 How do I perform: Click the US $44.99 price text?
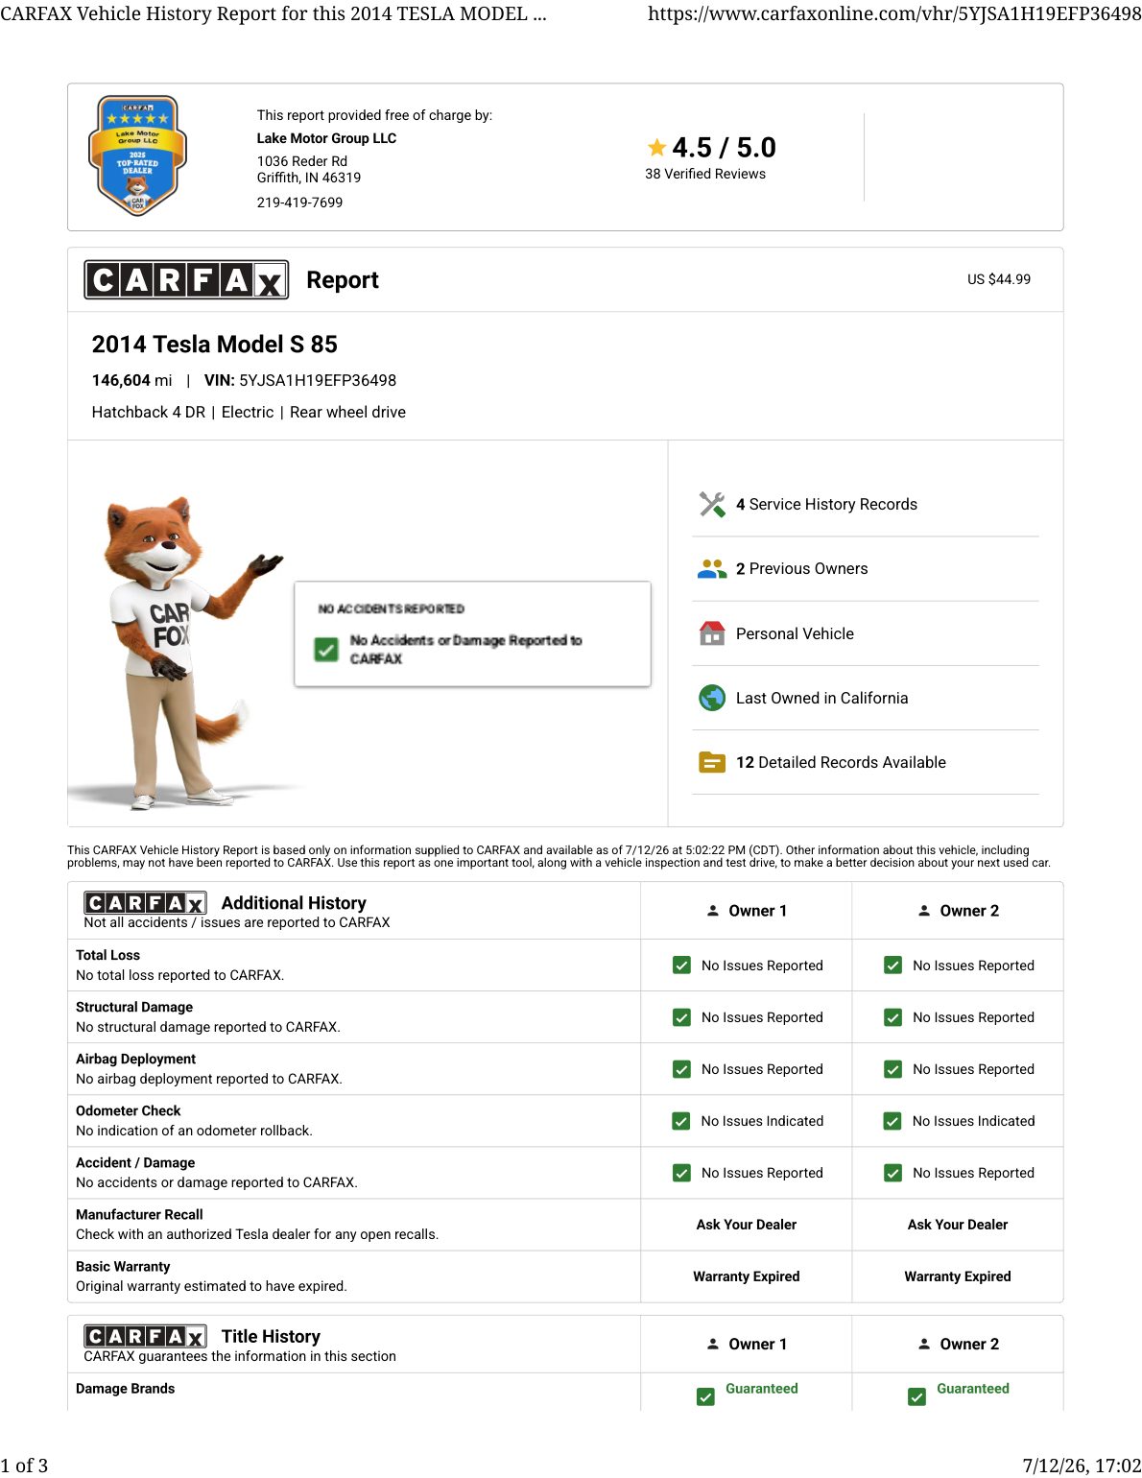tap(999, 279)
